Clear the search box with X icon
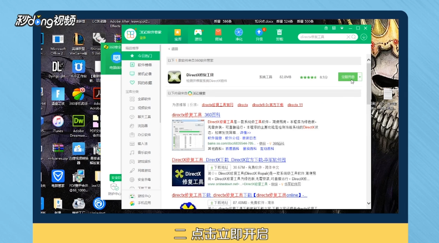Image resolution: width=439 pixels, height=243 pixels. pos(348,37)
